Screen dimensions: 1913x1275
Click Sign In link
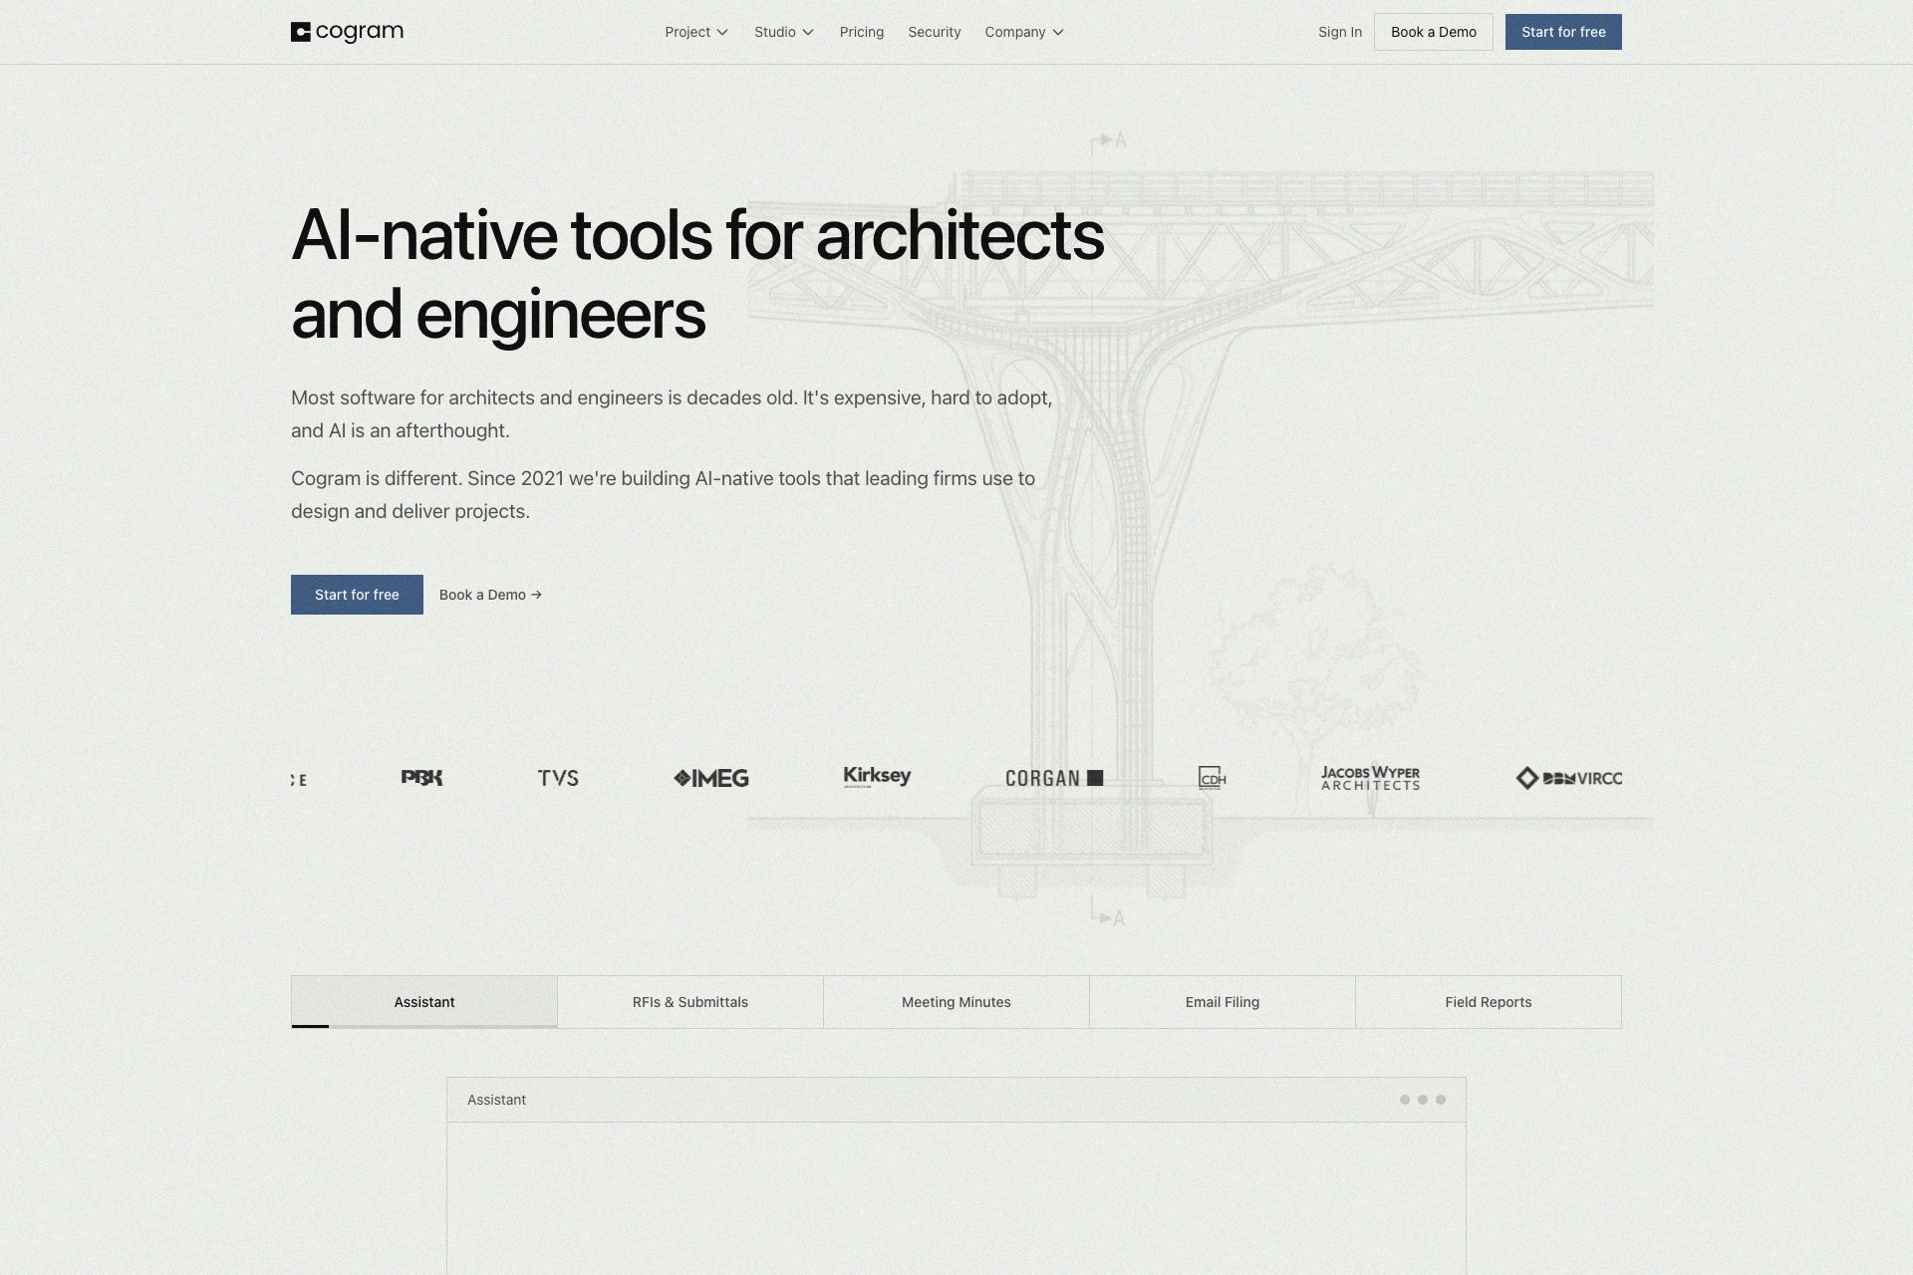[x=1339, y=32]
